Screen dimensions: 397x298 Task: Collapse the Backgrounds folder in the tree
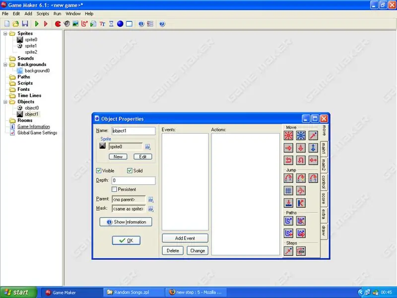coord(5,65)
